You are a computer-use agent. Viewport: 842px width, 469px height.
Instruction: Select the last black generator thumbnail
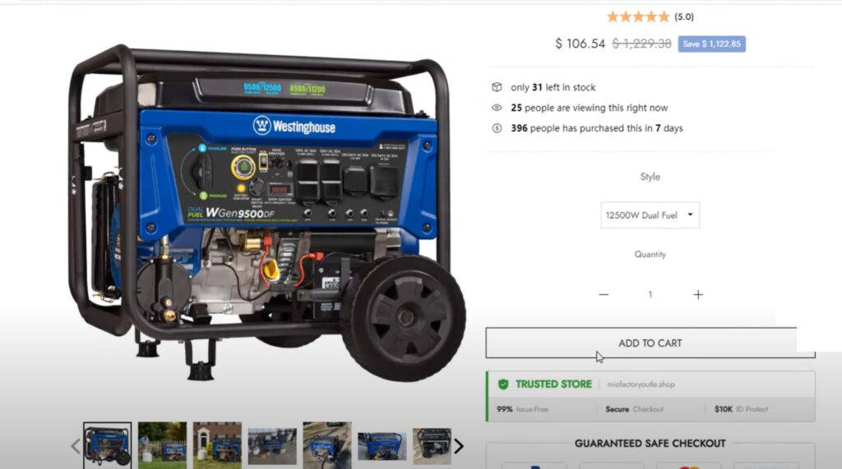(x=432, y=446)
